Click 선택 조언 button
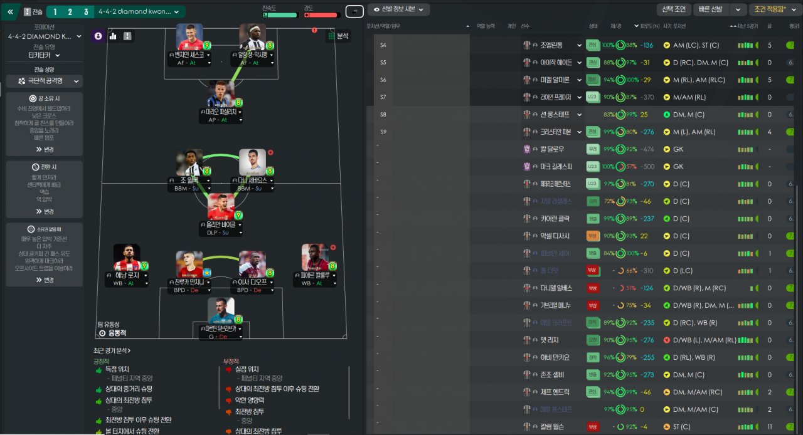Screen dimensions: 803x435 (x=674, y=9)
